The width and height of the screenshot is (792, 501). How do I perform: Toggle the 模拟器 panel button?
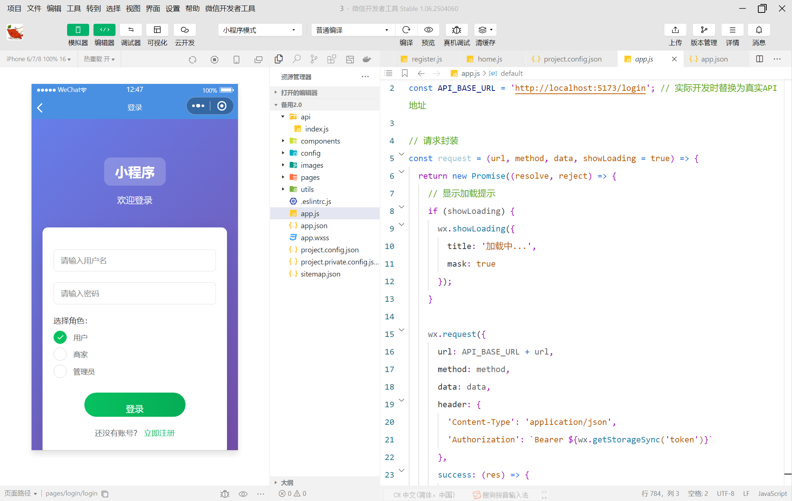tap(78, 30)
